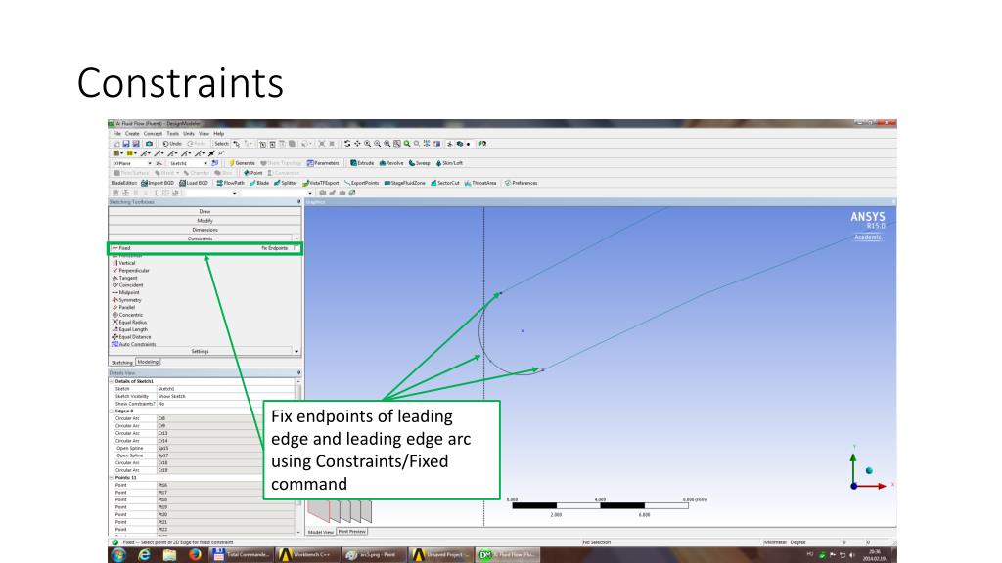Select the Perpendicular constraint
Screen dimensions: 1002x563
point(130,271)
